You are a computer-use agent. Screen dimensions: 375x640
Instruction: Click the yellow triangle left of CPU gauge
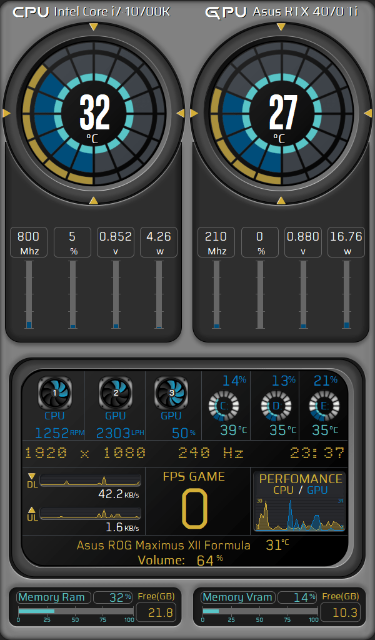click(7, 113)
